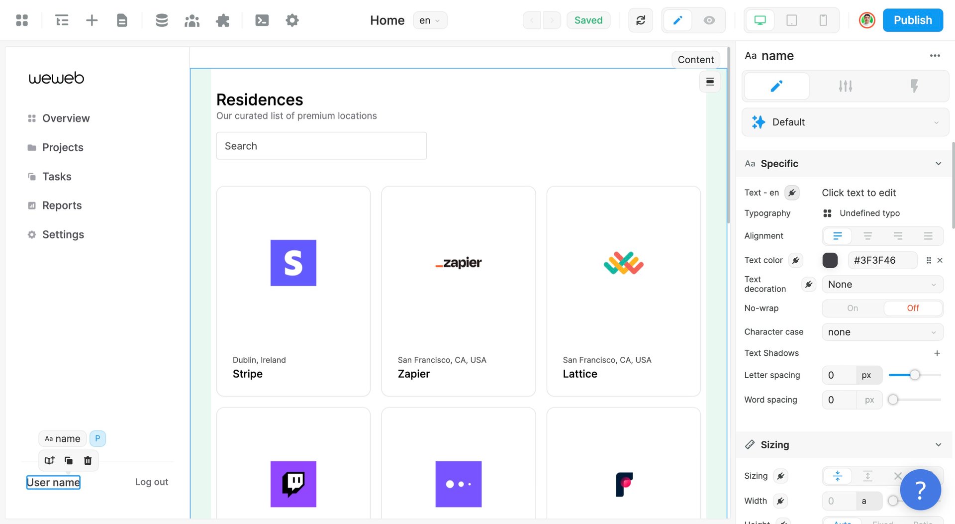
Task: Turn No-wrap Off
Action: click(913, 309)
